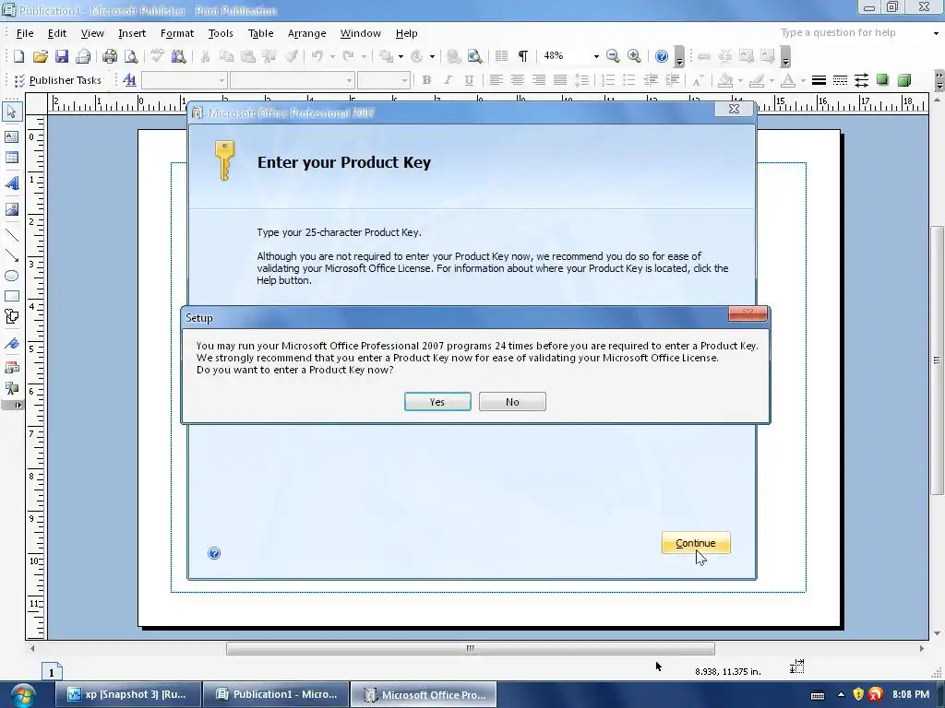The height and width of the screenshot is (708, 945).
Task: Open the Insert menu
Action: 132,33
